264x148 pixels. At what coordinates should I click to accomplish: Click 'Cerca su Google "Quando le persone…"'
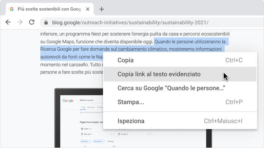171,88
